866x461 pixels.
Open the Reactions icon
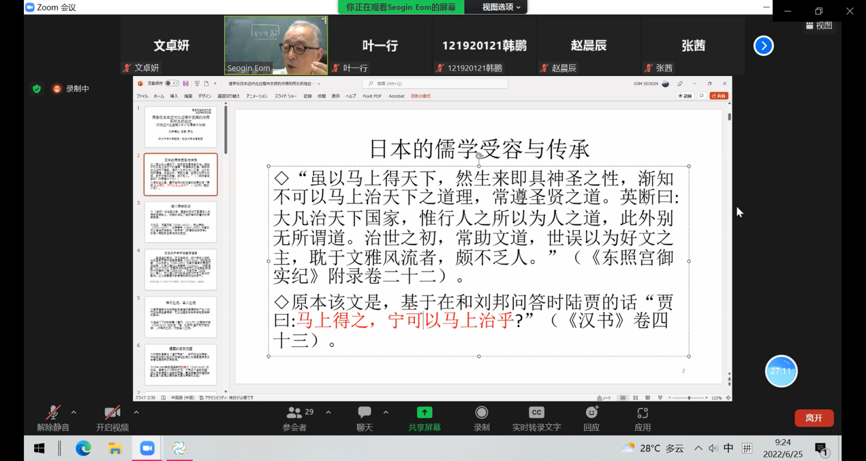point(592,413)
